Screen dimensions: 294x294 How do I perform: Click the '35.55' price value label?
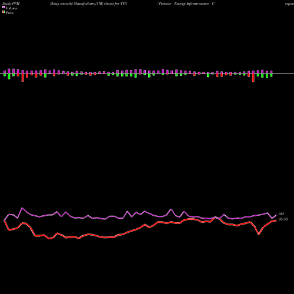point(283,219)
